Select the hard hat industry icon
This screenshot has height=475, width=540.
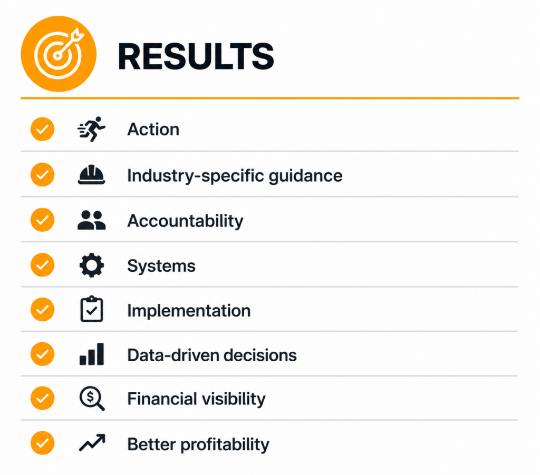91,175
